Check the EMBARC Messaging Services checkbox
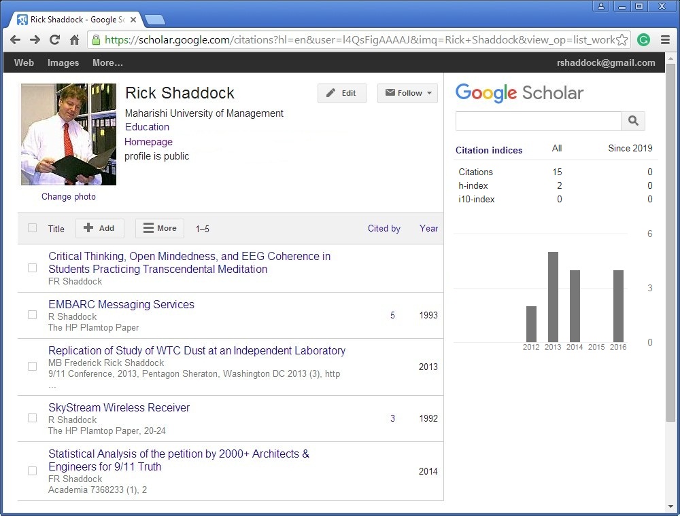 click(x=32, y=315)
